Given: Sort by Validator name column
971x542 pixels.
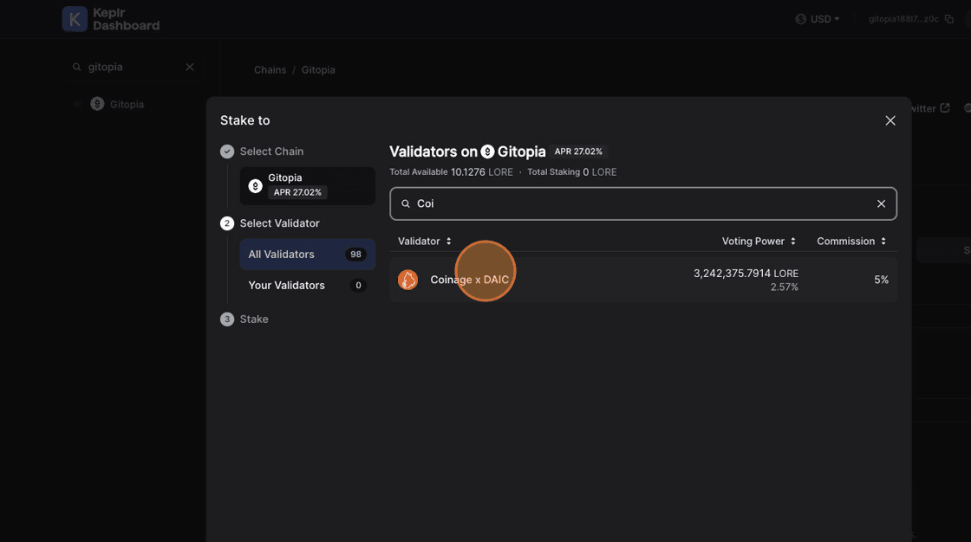Looking at the screenshot, I should pyautogui.click(x=425, y=242).
